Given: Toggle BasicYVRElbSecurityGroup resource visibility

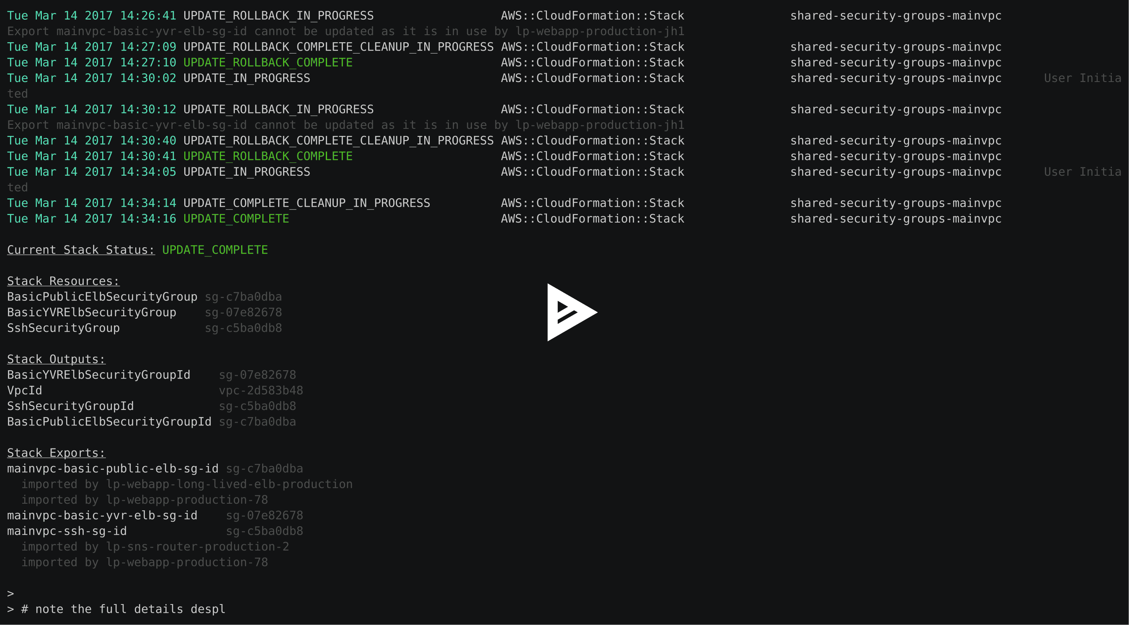Looking at the screenshot, I should [92, 312].
